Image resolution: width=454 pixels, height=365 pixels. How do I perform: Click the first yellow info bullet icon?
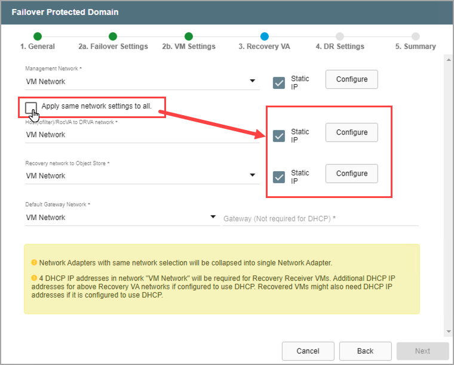34,262
